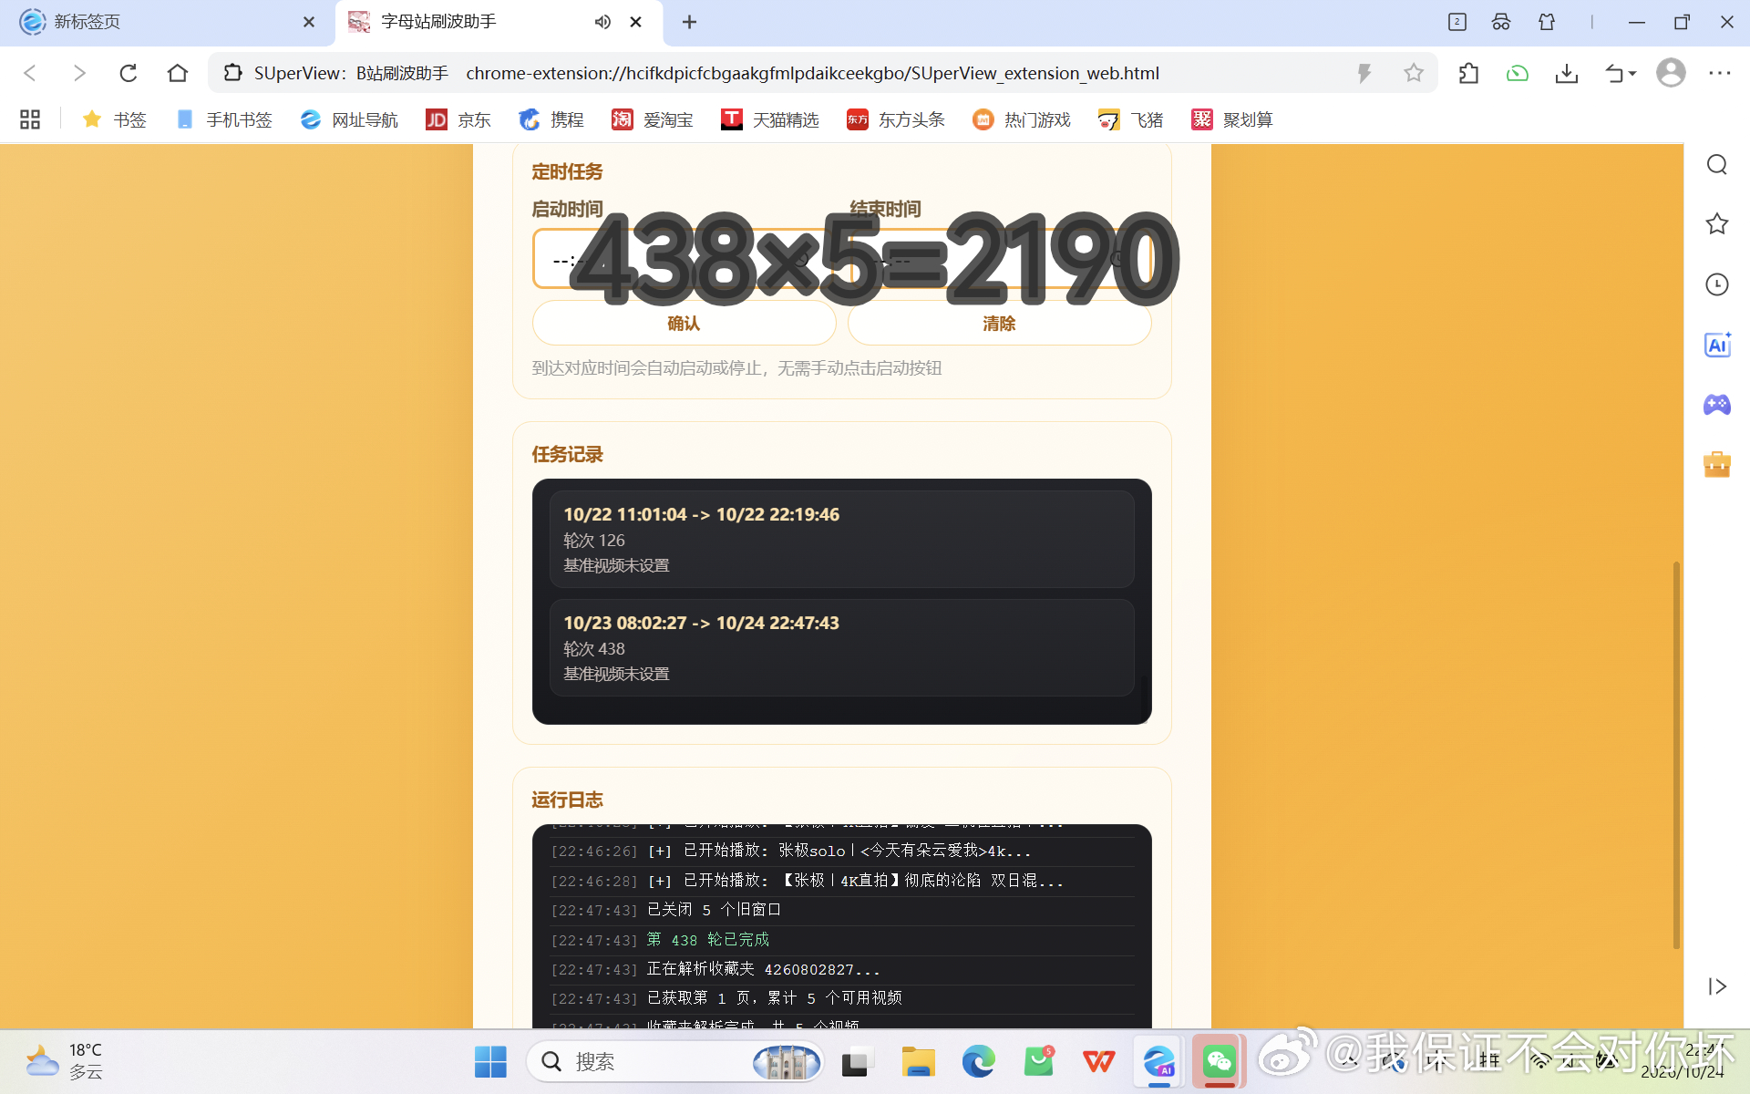Close the 新标签页 tab
This screenshot has width=1750, height=1094.
309,22
